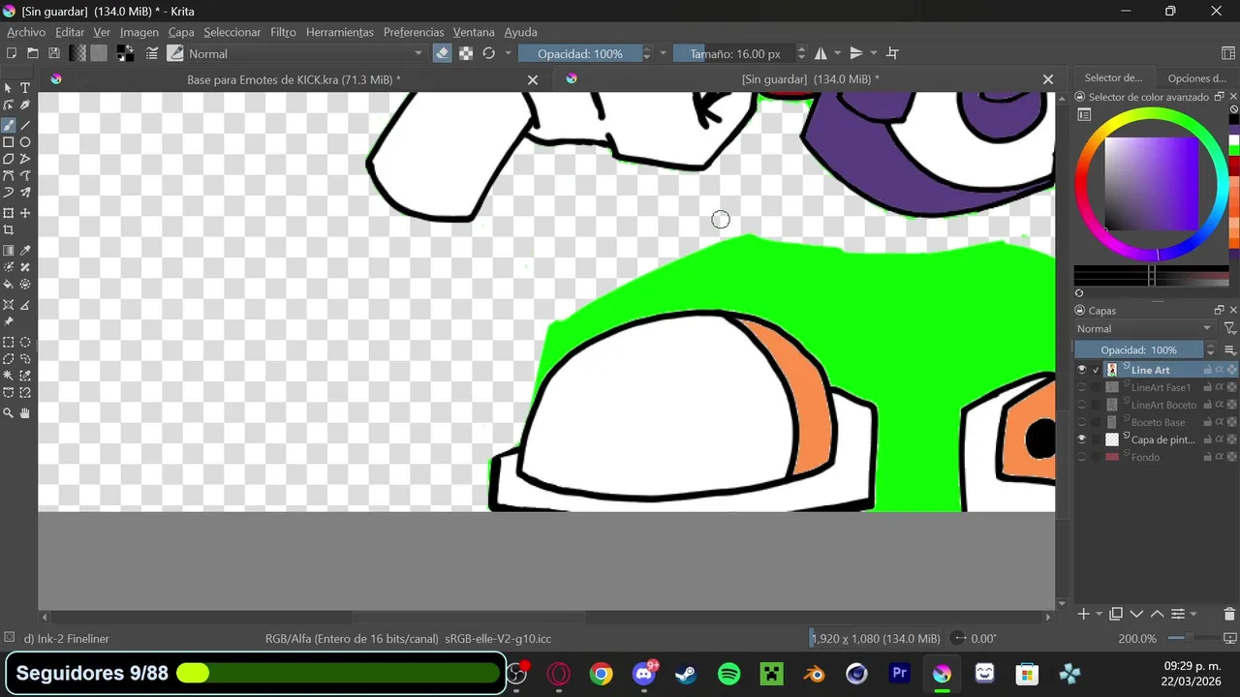Select the Reference Images pin tool
This screenshot has width=1240, height=697.
(x=9, y=322)
